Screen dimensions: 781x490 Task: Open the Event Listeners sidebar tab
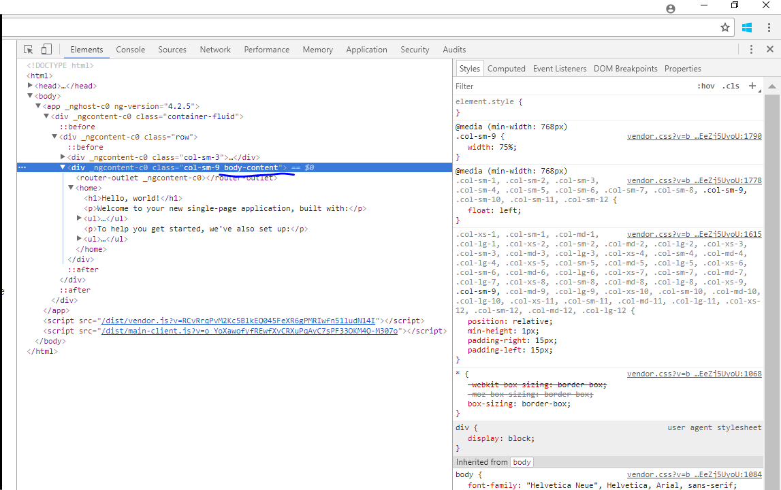(559, 68)
